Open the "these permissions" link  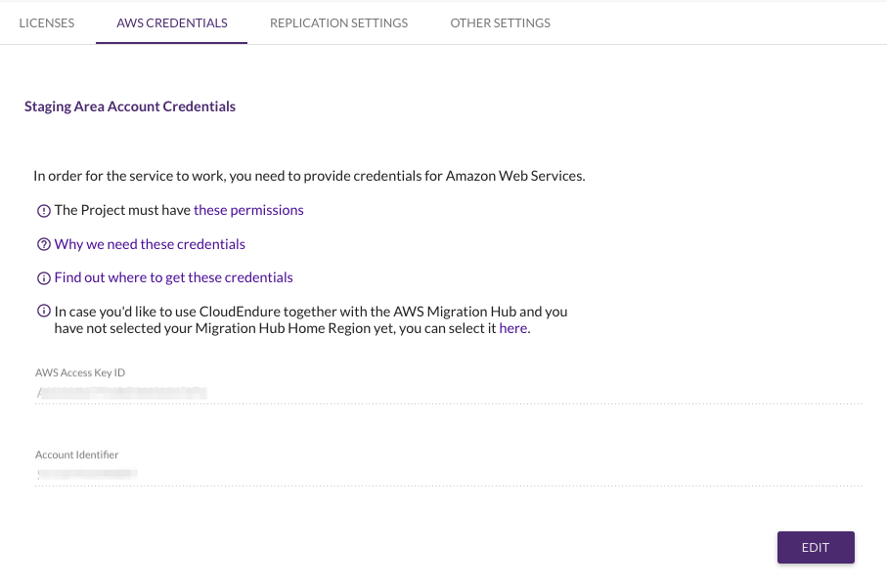[248, 210]
